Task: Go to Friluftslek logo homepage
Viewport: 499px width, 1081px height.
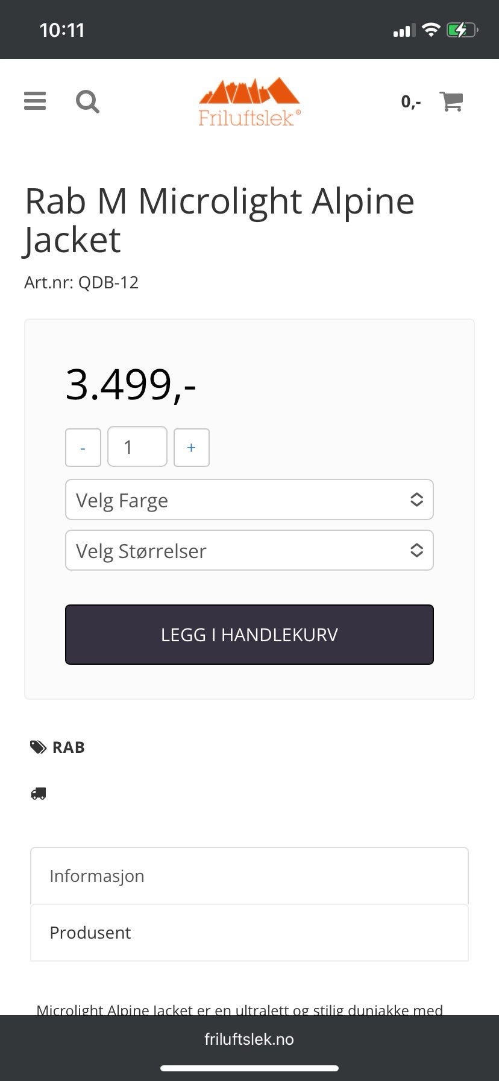Action: pyautogui.click(x=249, y=101)
